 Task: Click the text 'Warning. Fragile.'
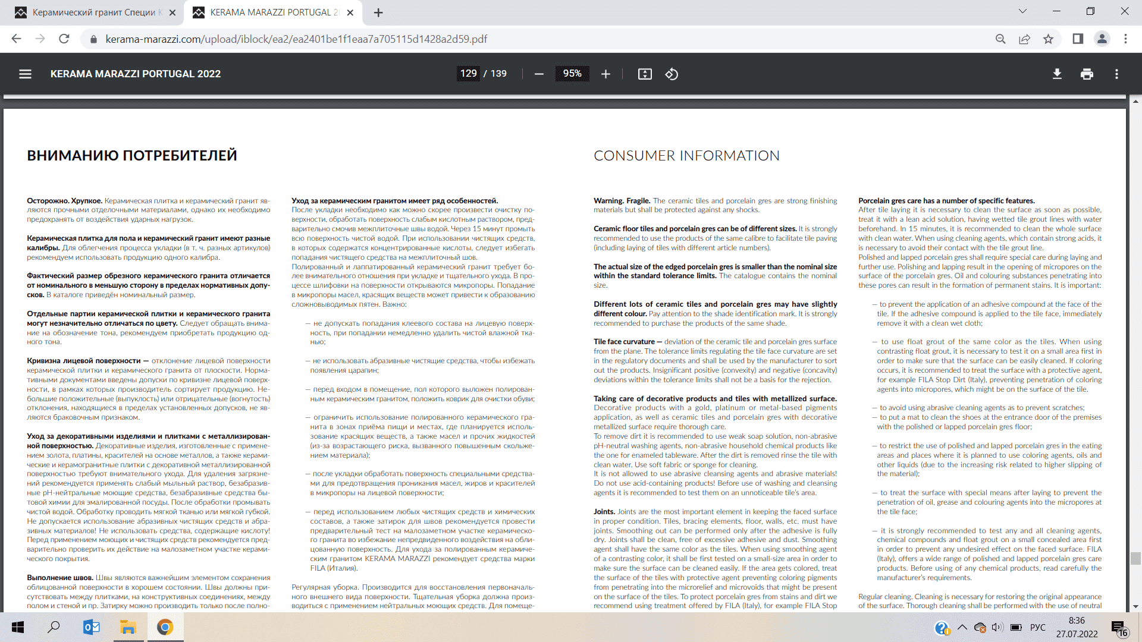click(x=622, y=201)
